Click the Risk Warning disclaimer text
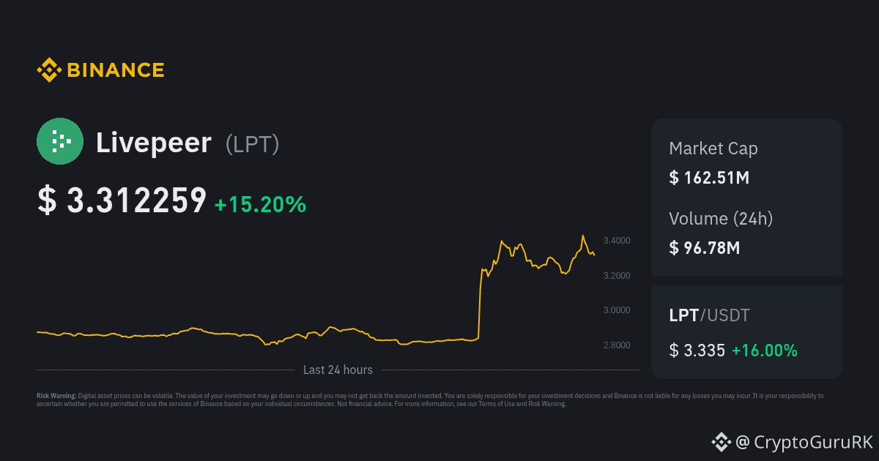Viewport: 879px width, 461px height. (x=430, y=400)
